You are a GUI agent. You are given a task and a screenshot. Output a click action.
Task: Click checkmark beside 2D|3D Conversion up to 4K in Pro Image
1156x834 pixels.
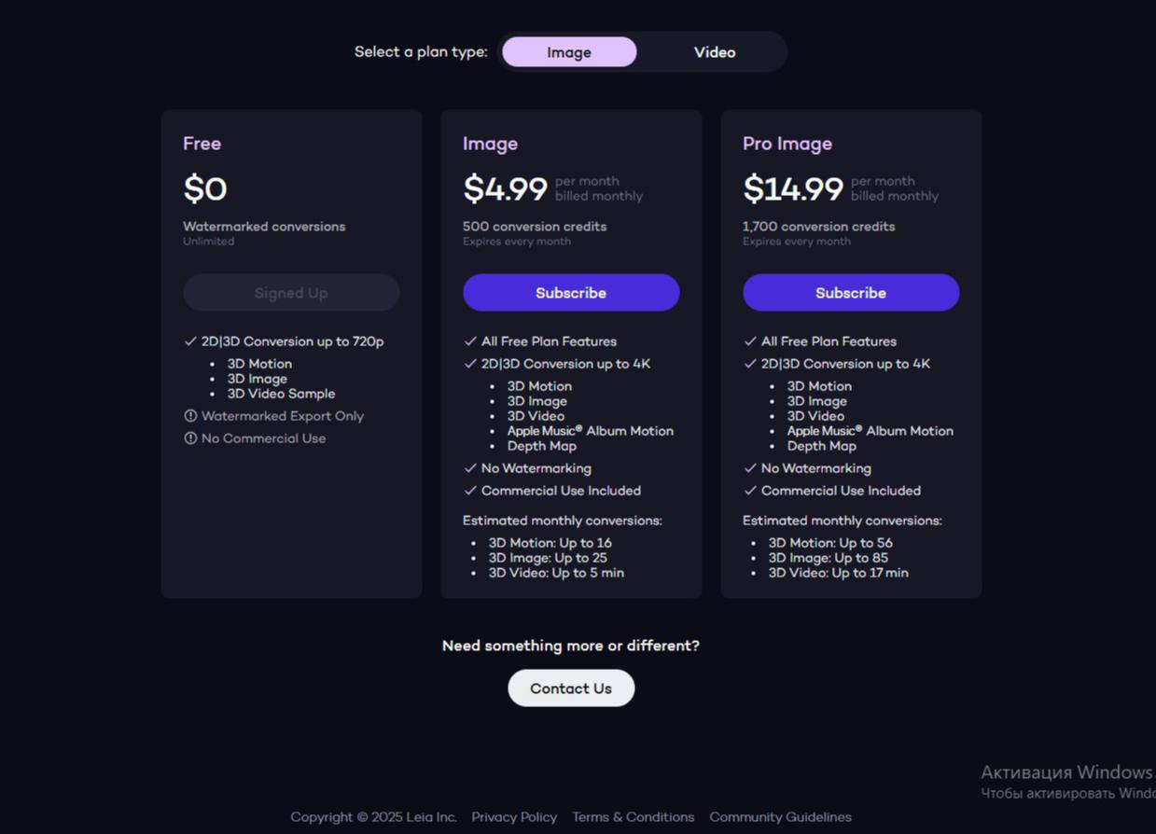click(x=750, y=364)
